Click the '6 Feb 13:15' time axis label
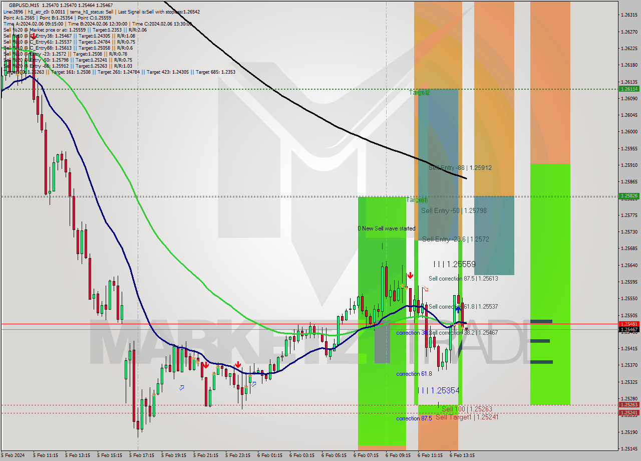The width and height of the screenshot is (641, 461). [462, 455]
